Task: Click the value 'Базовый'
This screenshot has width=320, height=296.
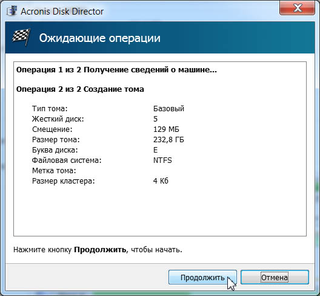Action: pos(168,108)
